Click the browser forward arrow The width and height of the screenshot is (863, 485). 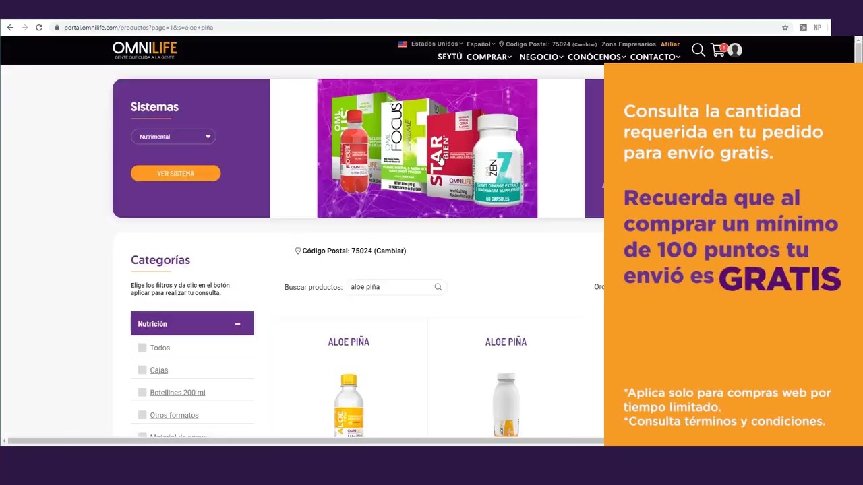click(25, 28)
